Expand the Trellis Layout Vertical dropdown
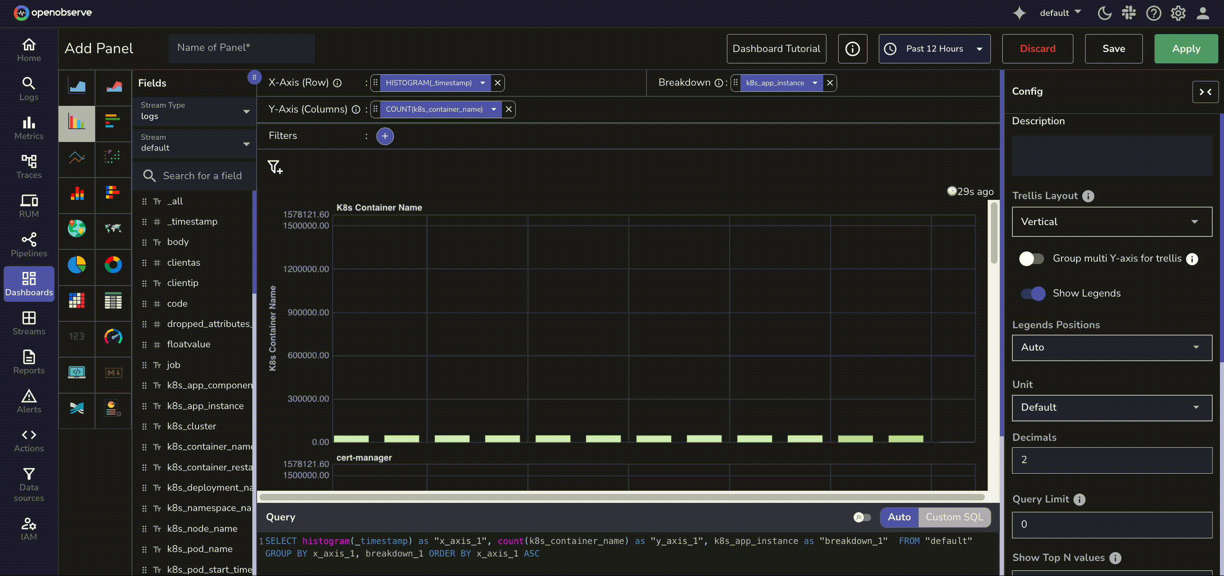 click(x=1112, y=221)
